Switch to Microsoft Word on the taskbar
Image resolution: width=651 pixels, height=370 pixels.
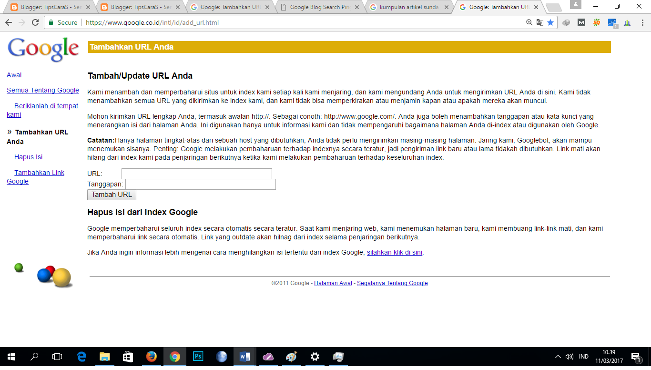[245, 357]
